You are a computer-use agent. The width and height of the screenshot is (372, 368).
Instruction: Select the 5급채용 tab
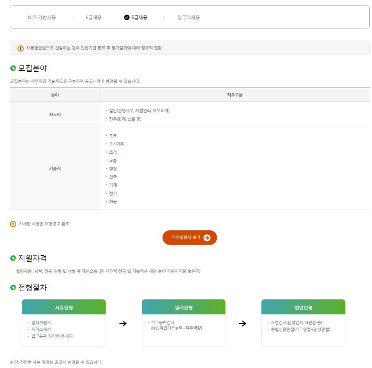(139, 17)
